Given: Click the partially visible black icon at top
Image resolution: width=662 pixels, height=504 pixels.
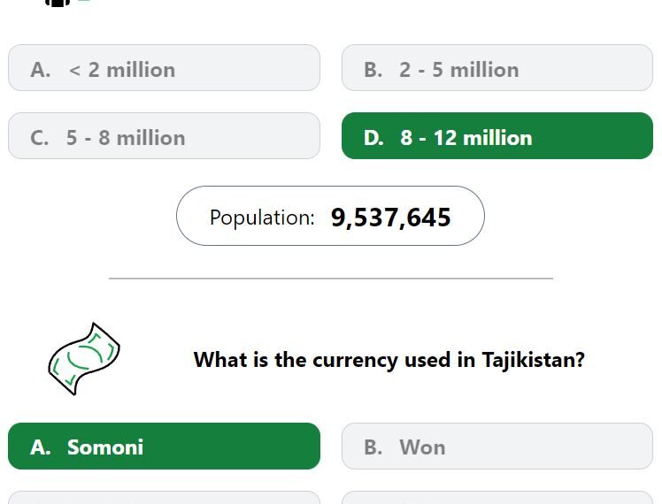Looking at the screenshot, I should (58, 3).
